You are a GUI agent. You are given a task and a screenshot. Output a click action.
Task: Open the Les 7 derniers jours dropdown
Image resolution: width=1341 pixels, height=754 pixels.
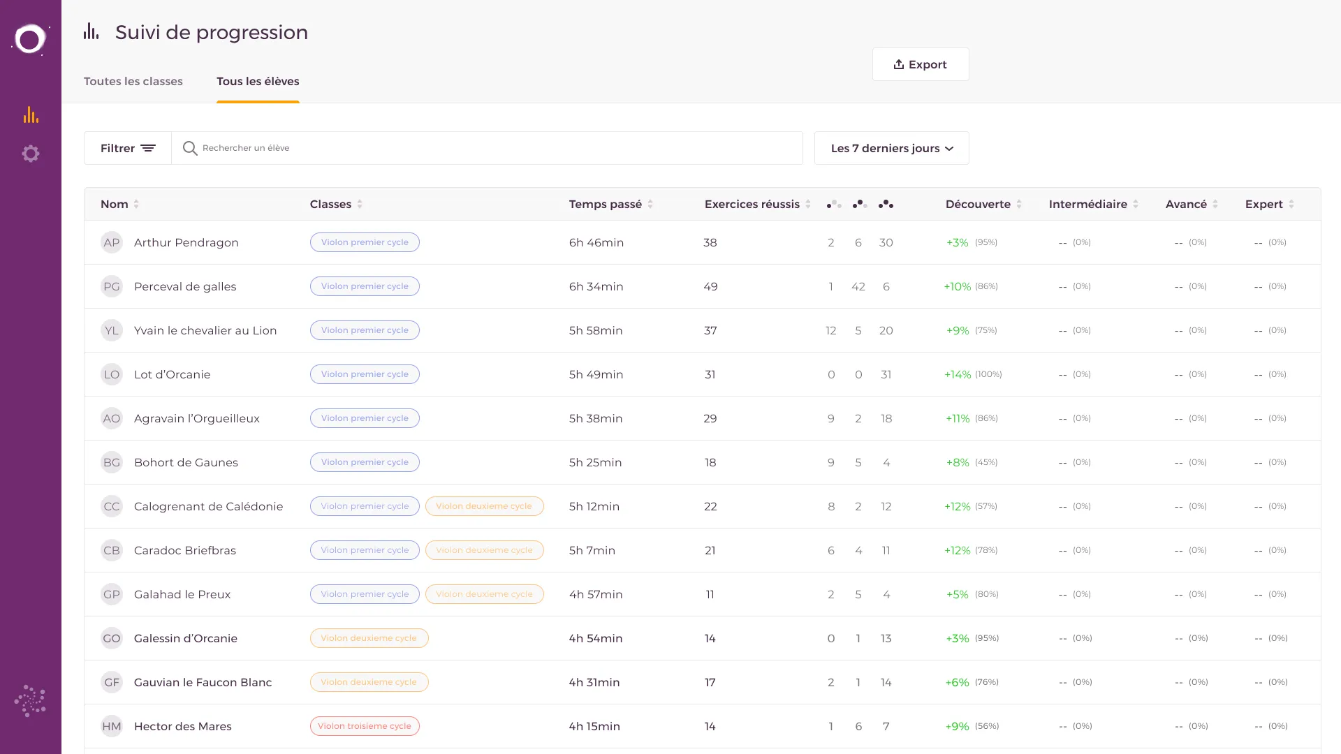(x=891, y=148)
